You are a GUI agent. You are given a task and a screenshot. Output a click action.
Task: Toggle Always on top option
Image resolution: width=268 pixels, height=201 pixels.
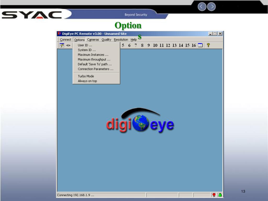96,81
